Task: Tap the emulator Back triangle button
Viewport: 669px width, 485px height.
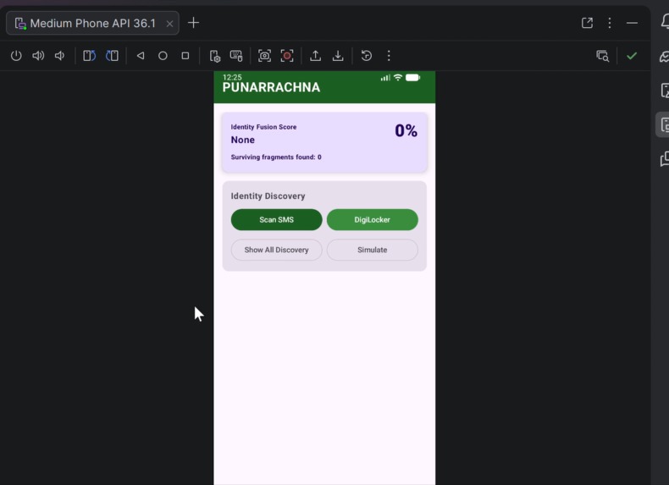Action: 141,56
